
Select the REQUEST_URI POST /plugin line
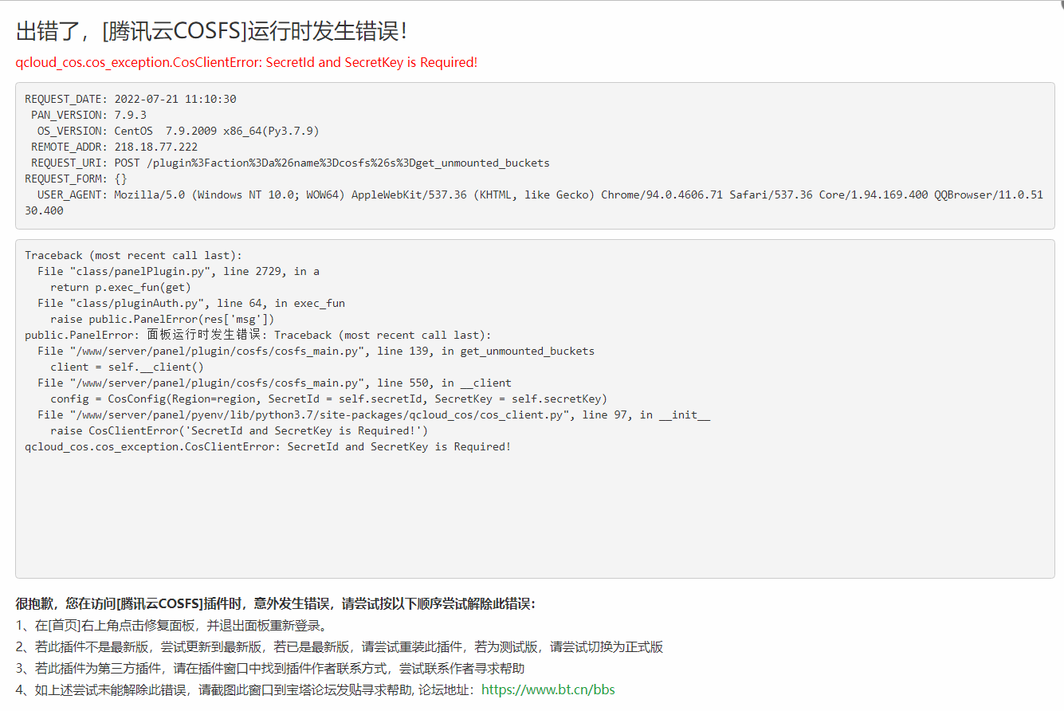point(290,163)
